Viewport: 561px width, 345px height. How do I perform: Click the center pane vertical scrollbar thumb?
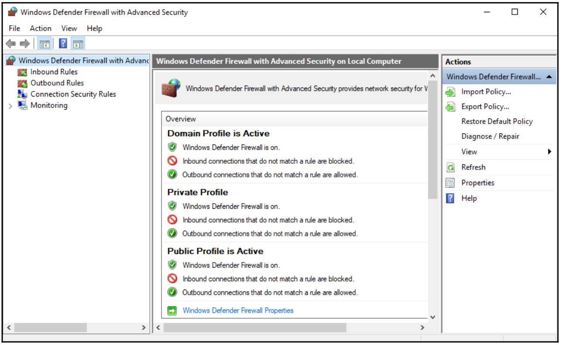point(432,140)
